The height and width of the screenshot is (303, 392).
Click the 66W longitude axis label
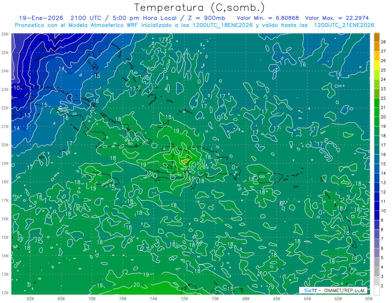[x=276, y=298]
